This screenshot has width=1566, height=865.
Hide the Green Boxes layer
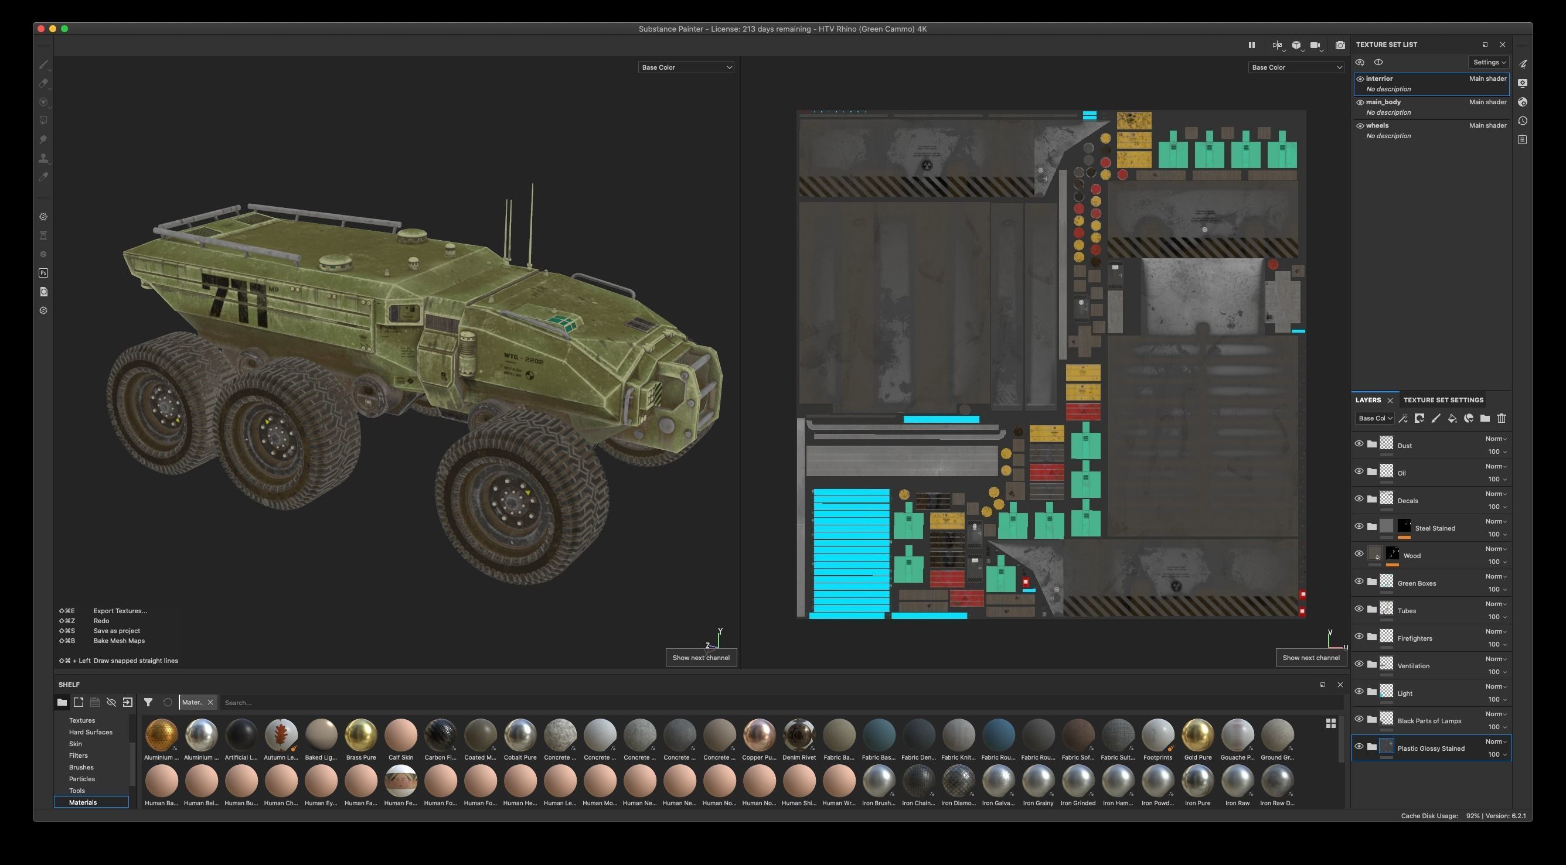tap(1359, 582)
